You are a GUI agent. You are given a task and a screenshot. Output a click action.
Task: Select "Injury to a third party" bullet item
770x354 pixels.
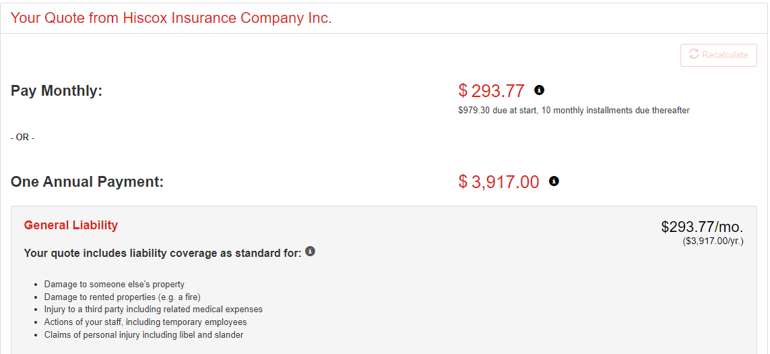click(153, 309)
